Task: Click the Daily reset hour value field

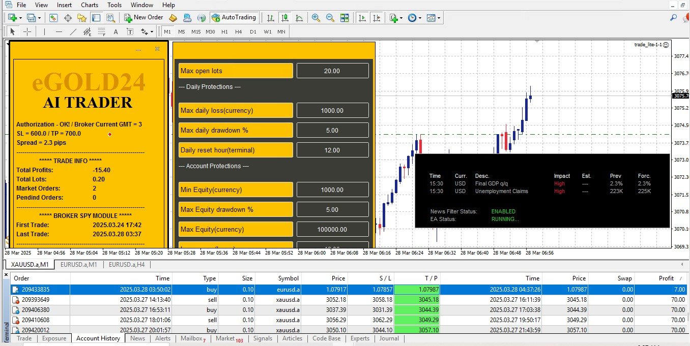Action: [x=332, y=150]
